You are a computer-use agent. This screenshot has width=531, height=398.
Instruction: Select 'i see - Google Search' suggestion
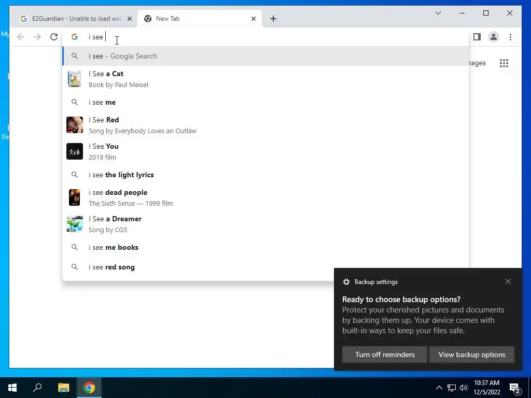pyautogui.click(x=266, y=56)
